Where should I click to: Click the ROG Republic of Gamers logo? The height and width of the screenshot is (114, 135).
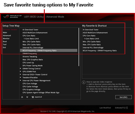[12, 17]
